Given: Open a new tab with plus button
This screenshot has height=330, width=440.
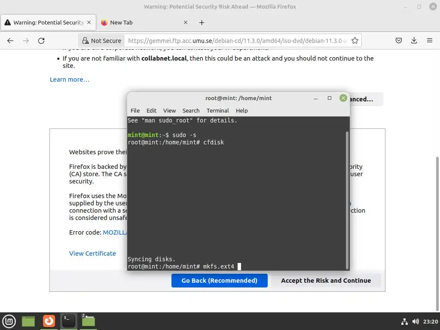Looking at the screenshot, I should click(202, 22).
